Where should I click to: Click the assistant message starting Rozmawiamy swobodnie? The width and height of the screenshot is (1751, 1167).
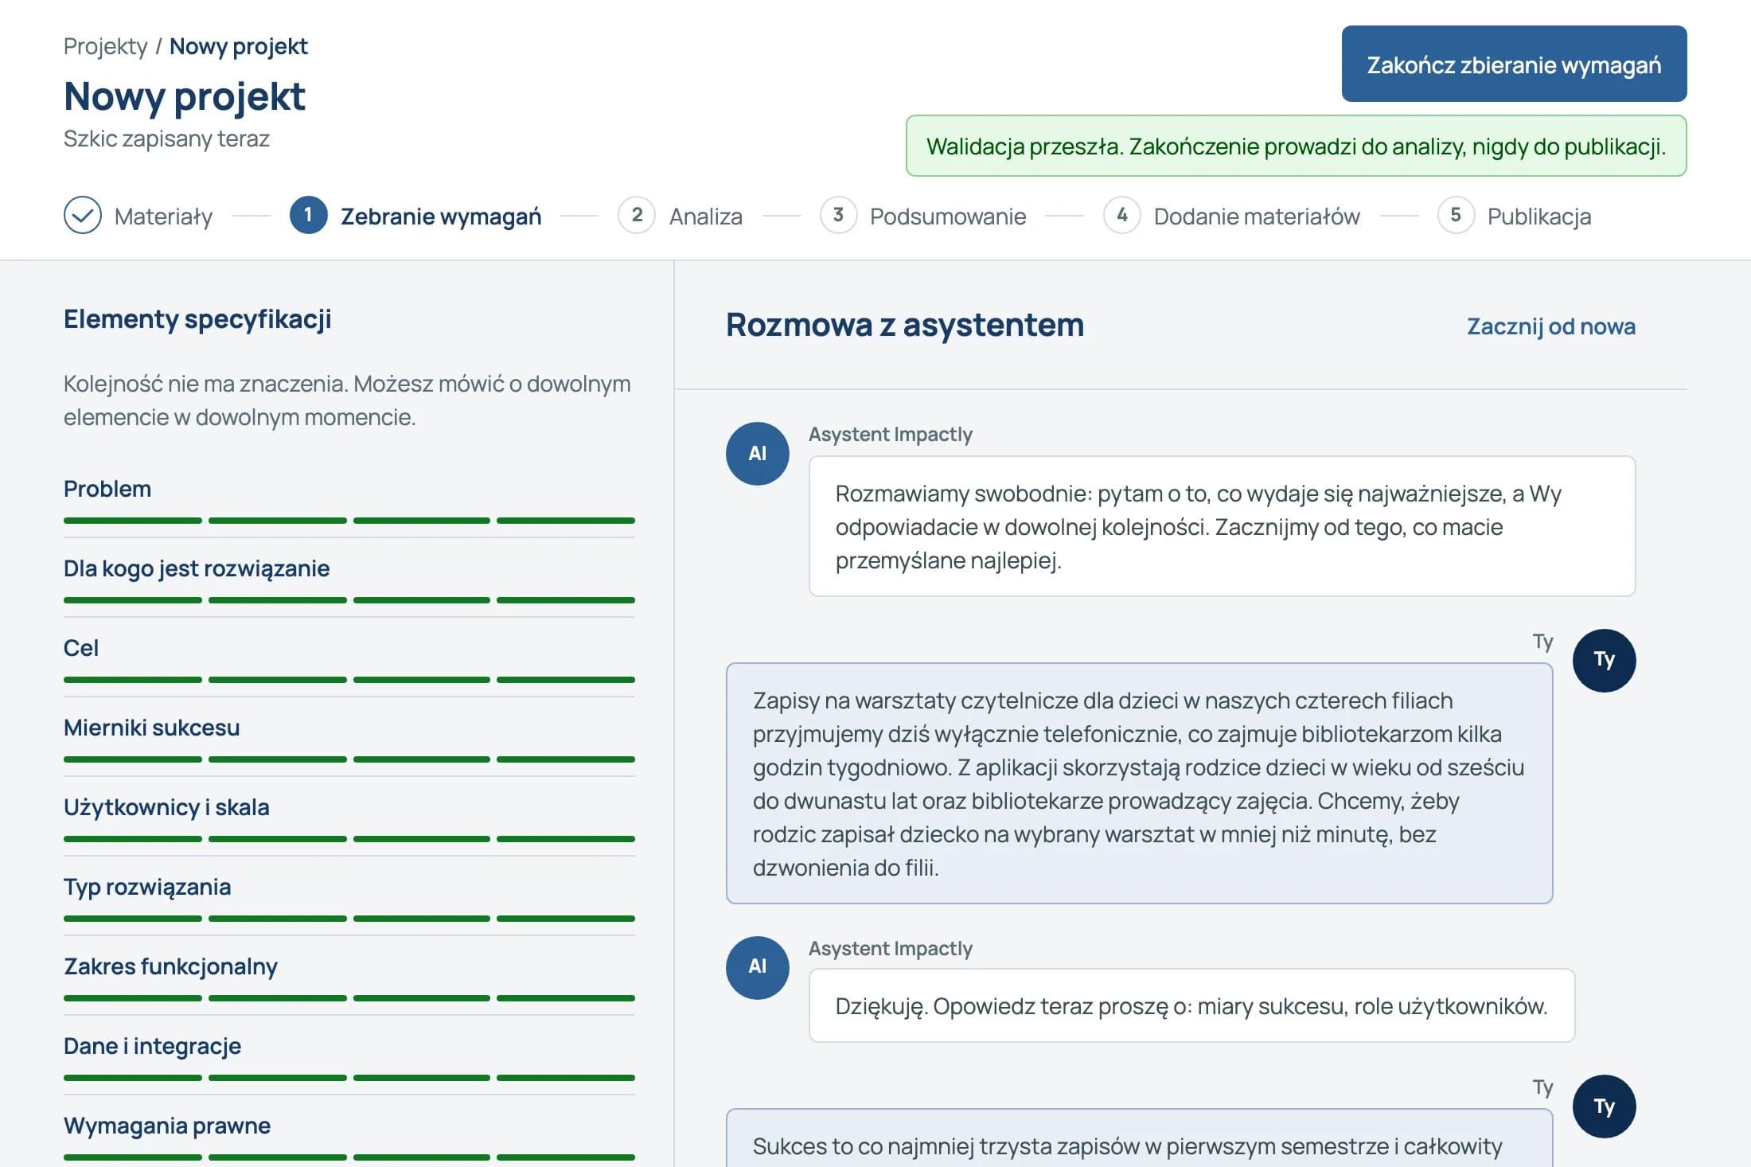[1222, 526]
